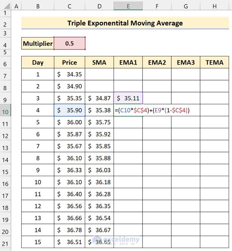Select column C header
Image resolution: width=232 pixels, height=251 pixels.
tap(69, 6)
